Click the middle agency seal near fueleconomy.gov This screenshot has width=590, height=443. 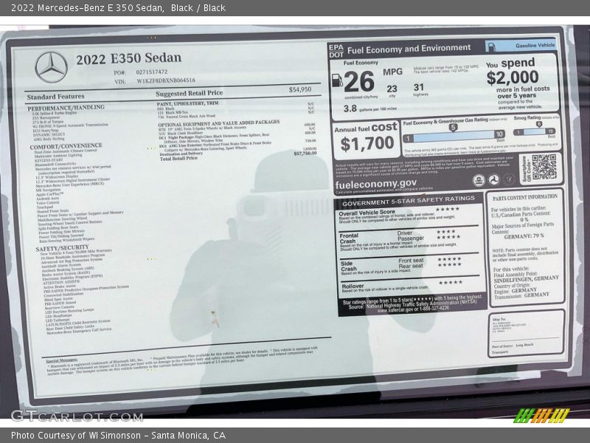click(x=493, y=179)
